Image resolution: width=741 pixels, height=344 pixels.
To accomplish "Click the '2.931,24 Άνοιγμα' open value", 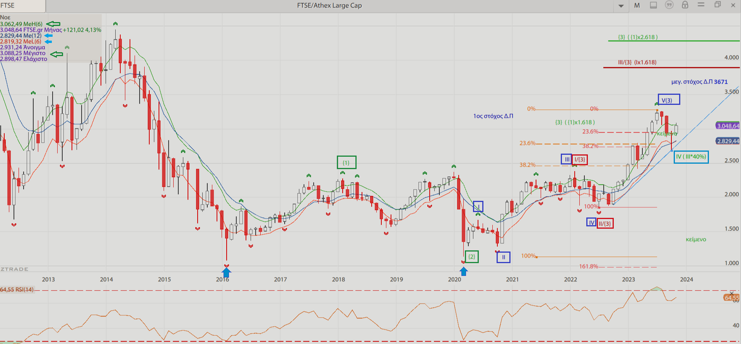I will 22,47.
